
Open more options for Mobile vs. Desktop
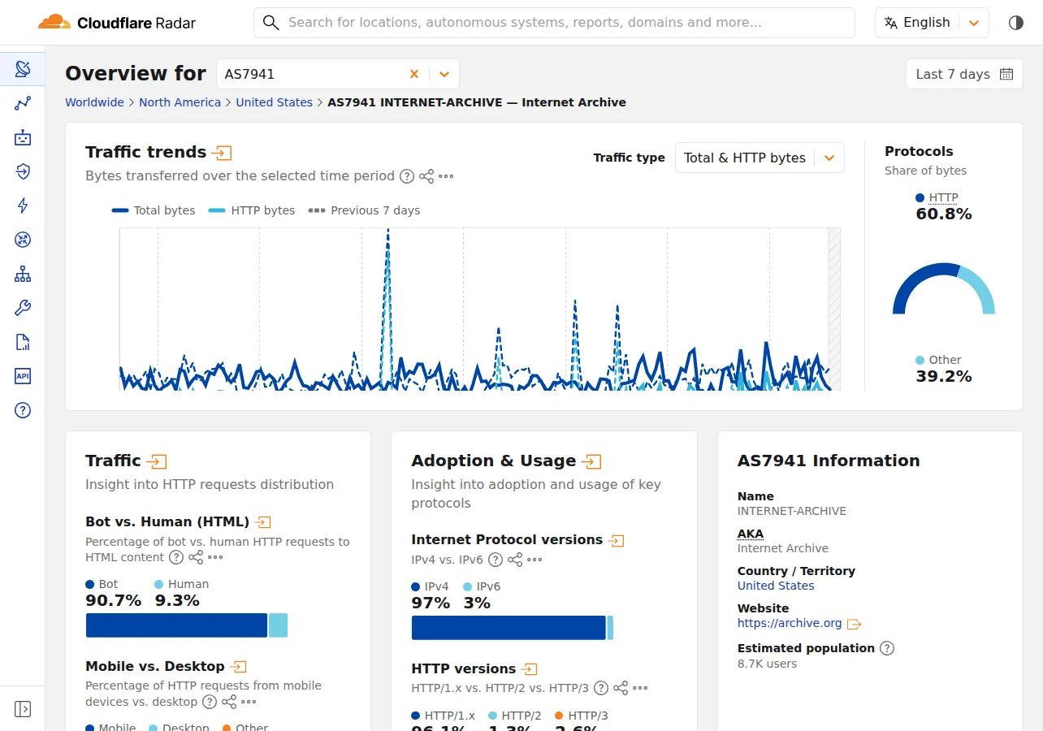(249, 702)
